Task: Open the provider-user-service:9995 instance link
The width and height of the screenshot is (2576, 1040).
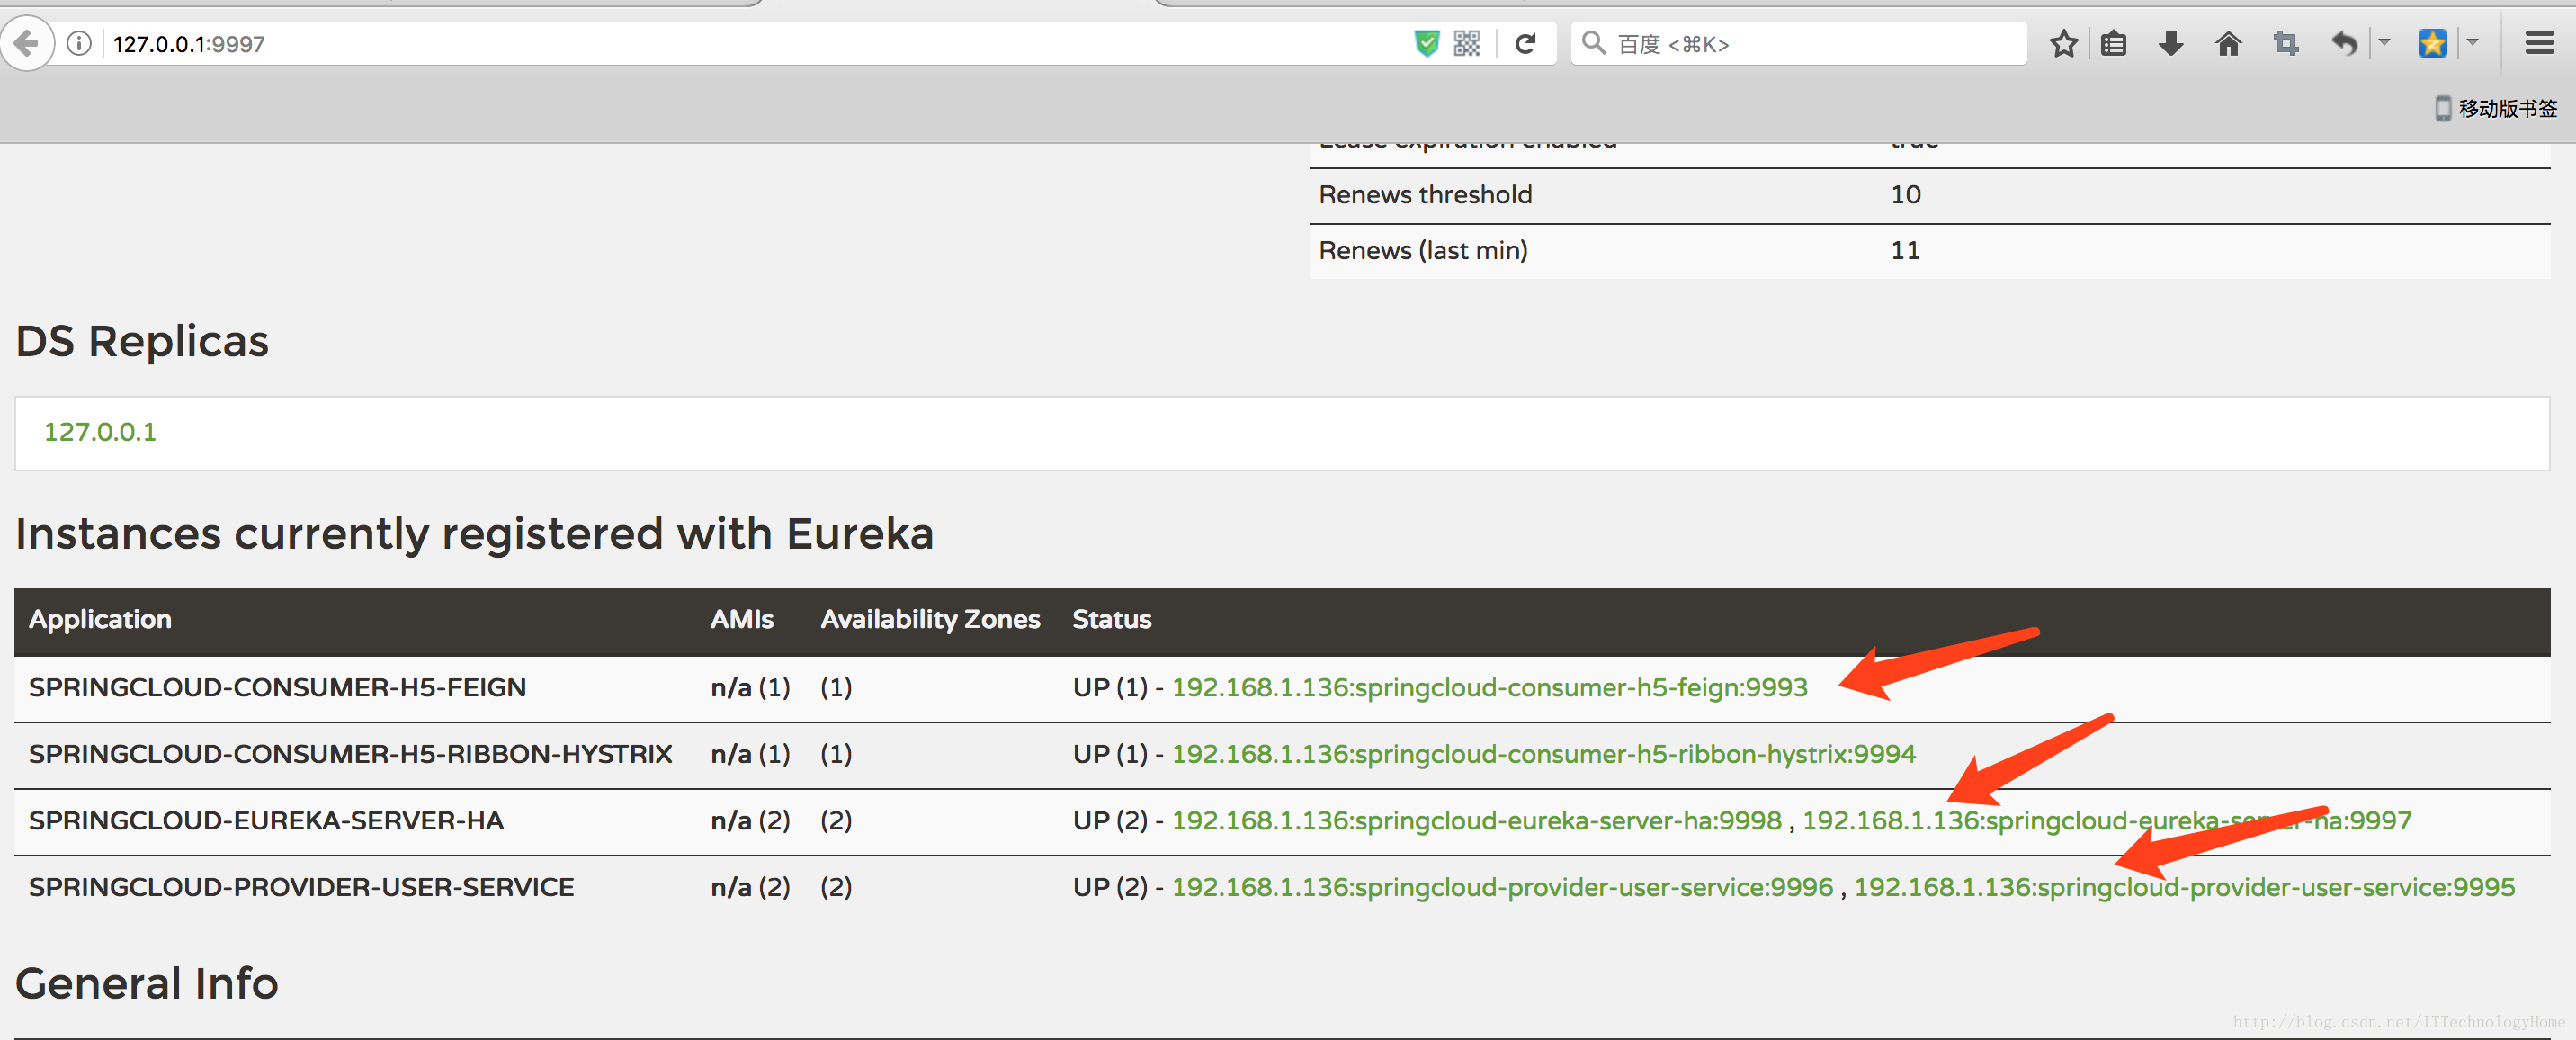Action: coord(2184,887)
